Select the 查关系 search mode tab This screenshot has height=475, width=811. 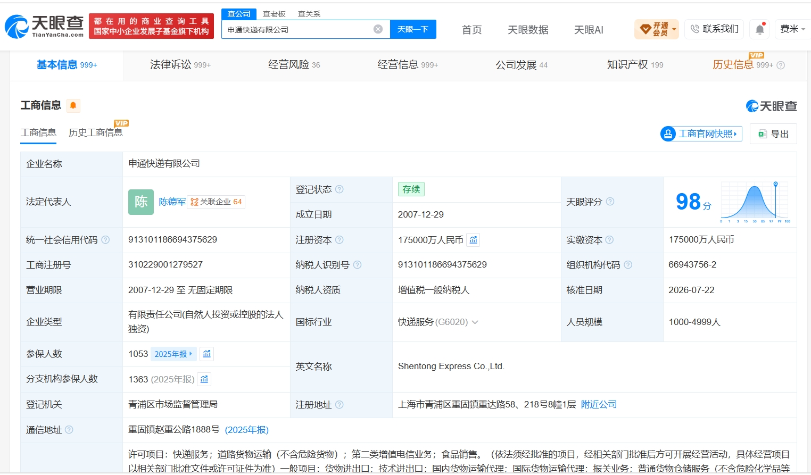point(309,14)
